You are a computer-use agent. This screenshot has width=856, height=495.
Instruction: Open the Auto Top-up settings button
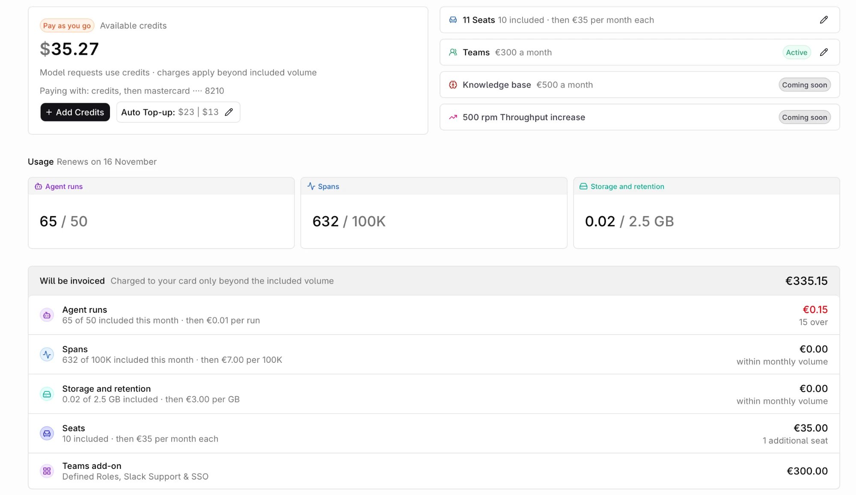pyautogui.click(x=178, y=112)
